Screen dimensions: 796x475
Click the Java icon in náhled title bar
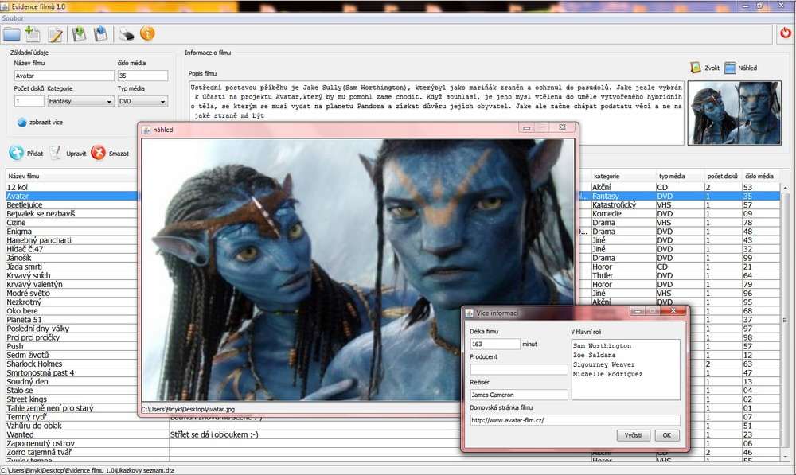pyautogui.click(x=146, y=130)
